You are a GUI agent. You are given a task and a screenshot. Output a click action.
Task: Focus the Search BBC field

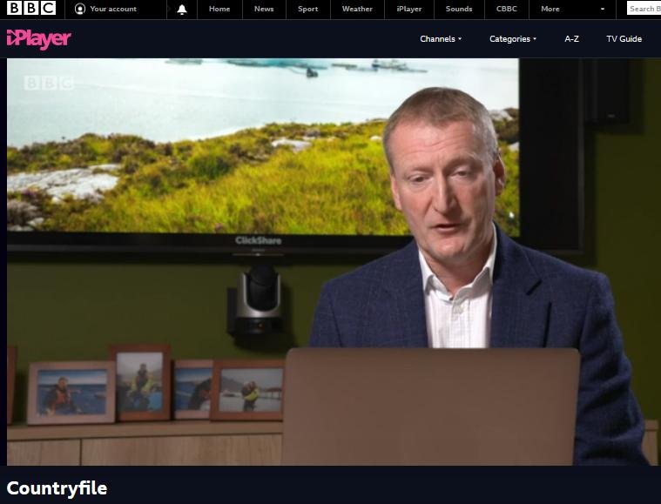point(644,9)
